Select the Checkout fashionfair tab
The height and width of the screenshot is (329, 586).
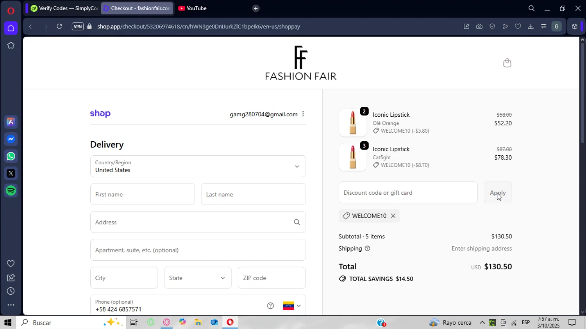[137, 8]
